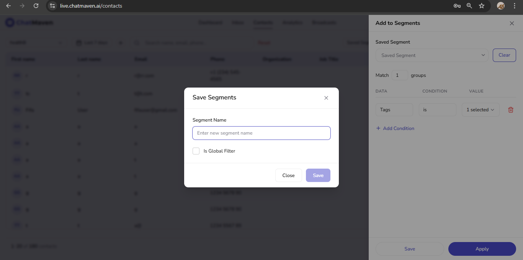Click the magnifier icon in the contacts search bar
Viewport: 523px width, 260px height.
click(137, 42)
